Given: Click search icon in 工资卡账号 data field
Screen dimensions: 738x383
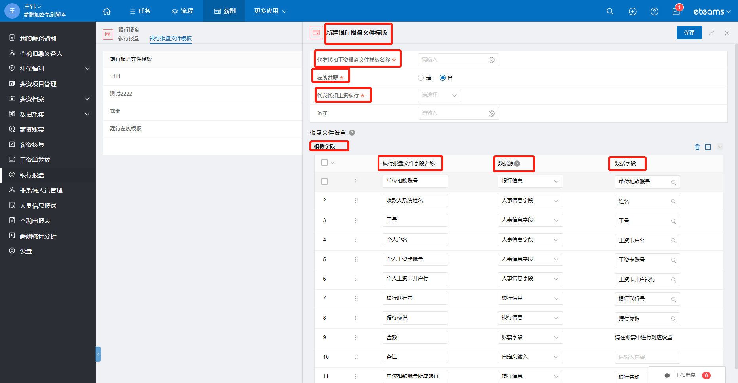Looking at the screenshot, I should point(673,260).
